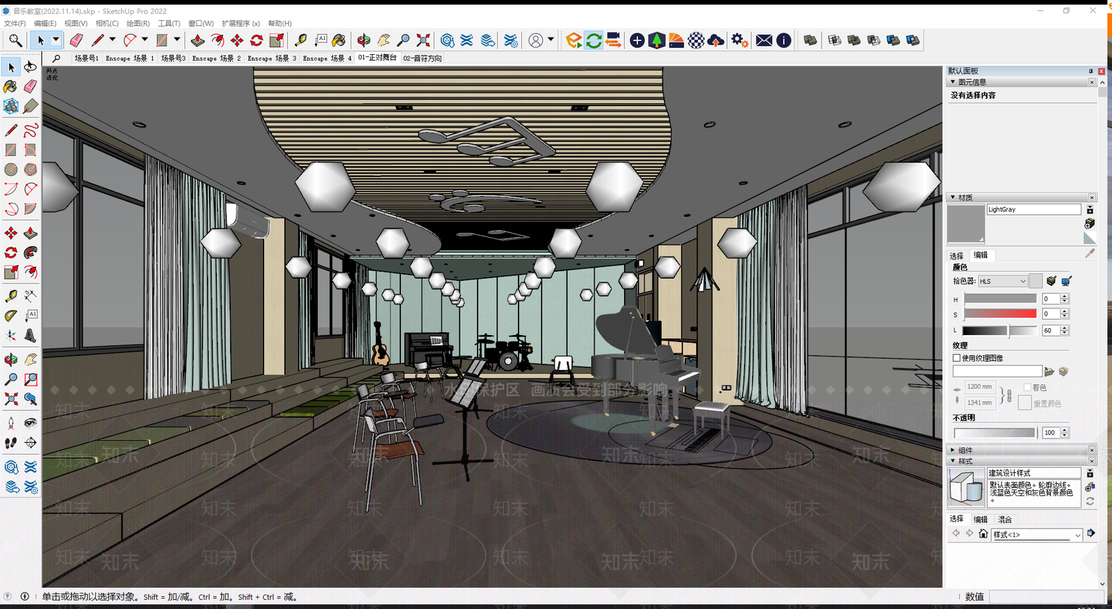Image resolution: width=1112 pixels, height=609 pixels.
Task: Collapse the 材质 materials section
Action: pyautogui.click(x=953, y=197)
